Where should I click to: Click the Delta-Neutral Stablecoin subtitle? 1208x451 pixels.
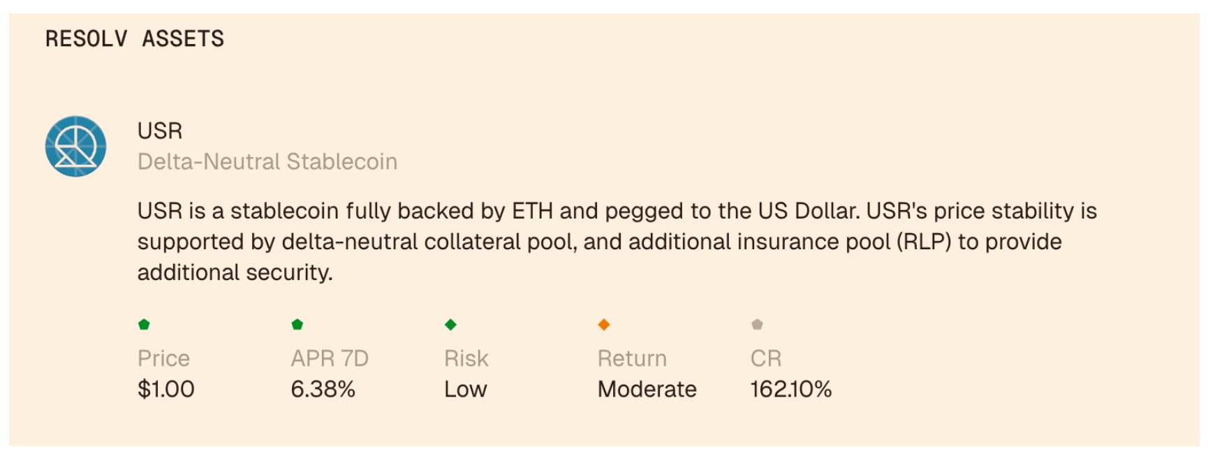267,161
